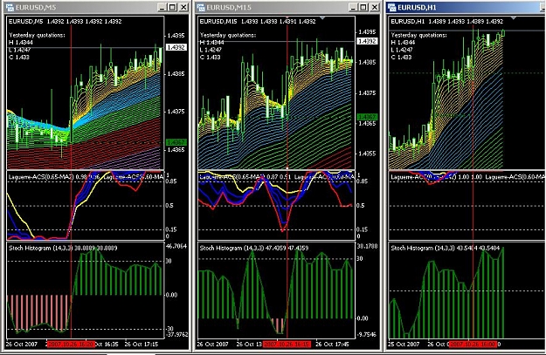Screen dimensions: 546x355
Task: Click '26 Oct 17:45' on M15 time axis
Action: tap(332, 345)
